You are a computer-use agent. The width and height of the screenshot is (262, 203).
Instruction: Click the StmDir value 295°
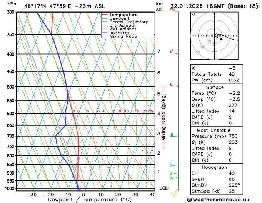click(234, 185)
